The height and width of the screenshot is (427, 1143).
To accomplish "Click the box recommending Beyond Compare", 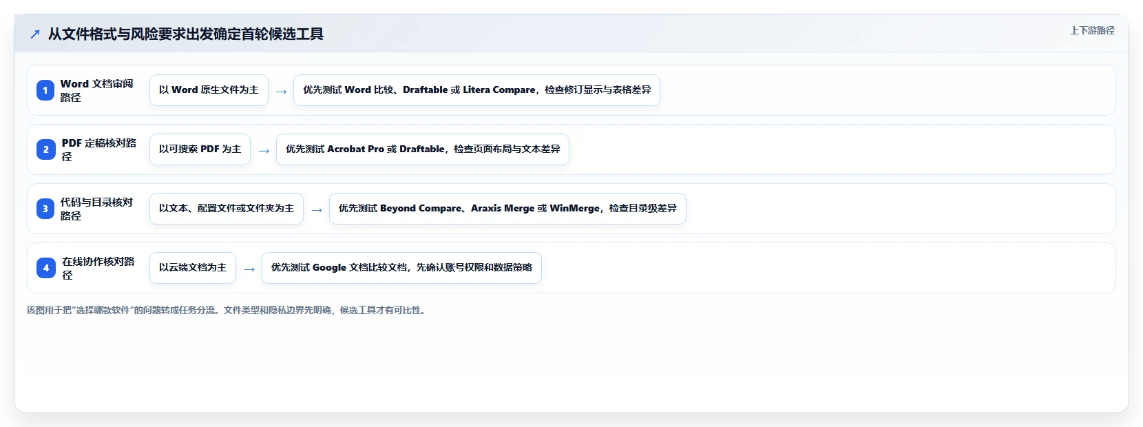I will (x=507, y=209).
